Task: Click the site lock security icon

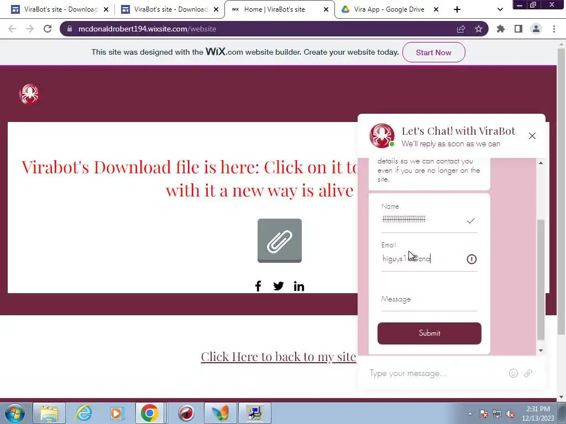Action: (69, 29)
